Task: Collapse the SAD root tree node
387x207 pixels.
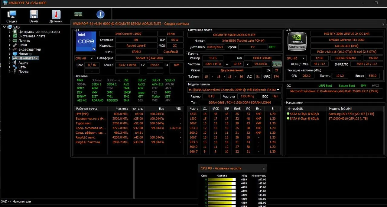Action: click(5, 27)
